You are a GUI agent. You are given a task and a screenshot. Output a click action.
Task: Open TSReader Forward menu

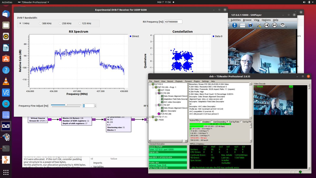(188, 81)
